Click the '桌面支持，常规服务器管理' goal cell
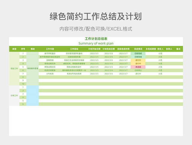The height and width of the screenshot is (145, 192). click(x=74, y=64)
